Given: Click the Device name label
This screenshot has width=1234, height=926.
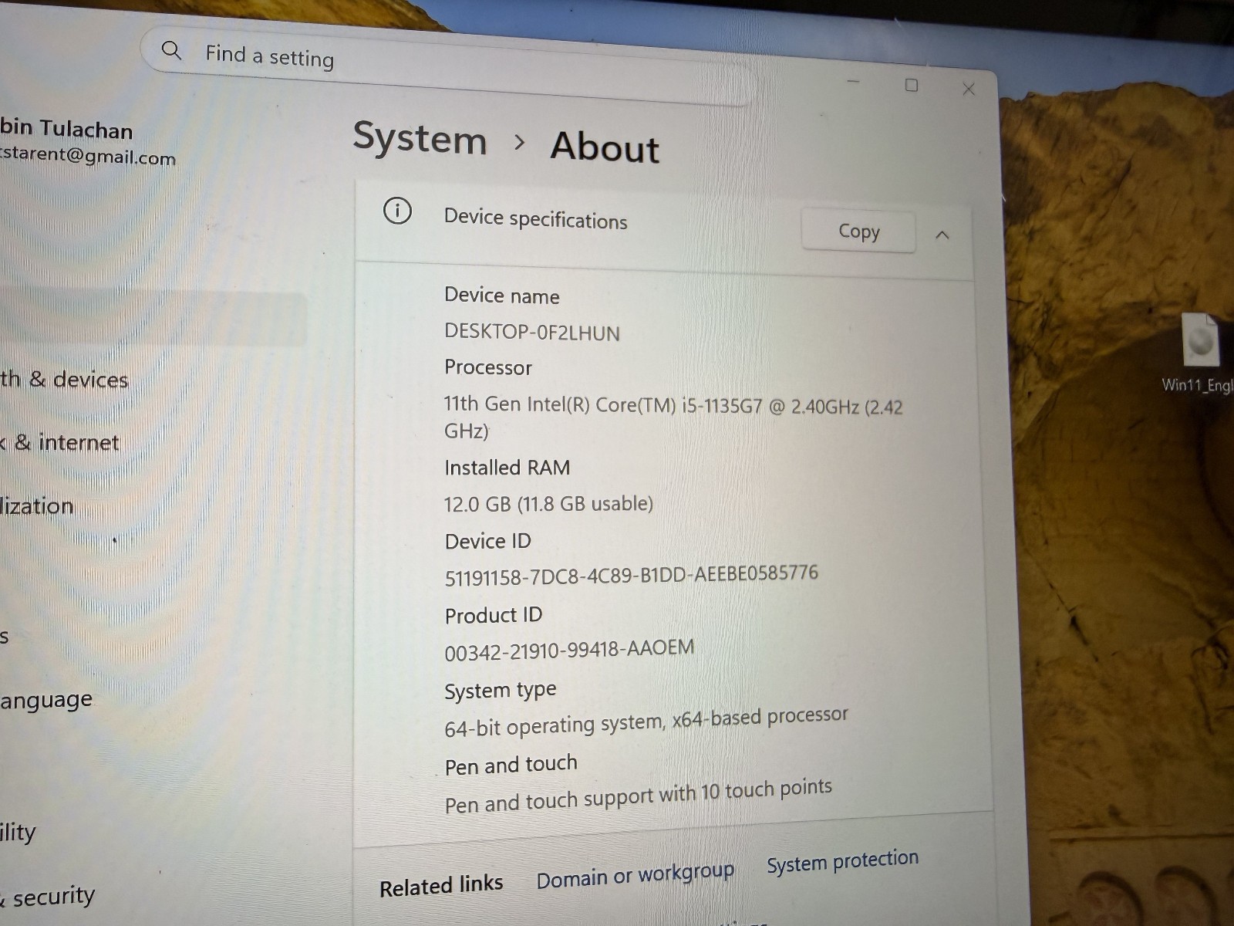Looking at the screenshot, I should [502, 296].
